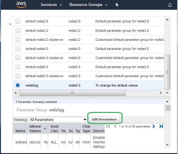
Task: Go to previous parameters page arrow
Action: pyautogui.click(x=115, y=126)
